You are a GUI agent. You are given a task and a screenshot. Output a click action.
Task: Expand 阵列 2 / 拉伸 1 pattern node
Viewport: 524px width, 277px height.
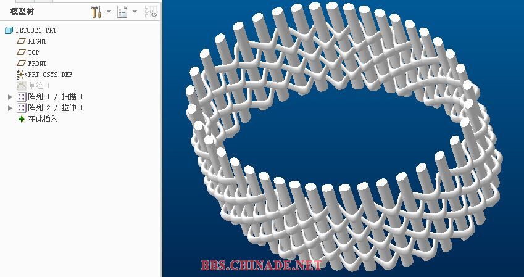(x=10, y=108)
